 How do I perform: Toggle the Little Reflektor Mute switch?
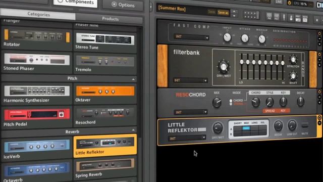(x=305, y=125)
